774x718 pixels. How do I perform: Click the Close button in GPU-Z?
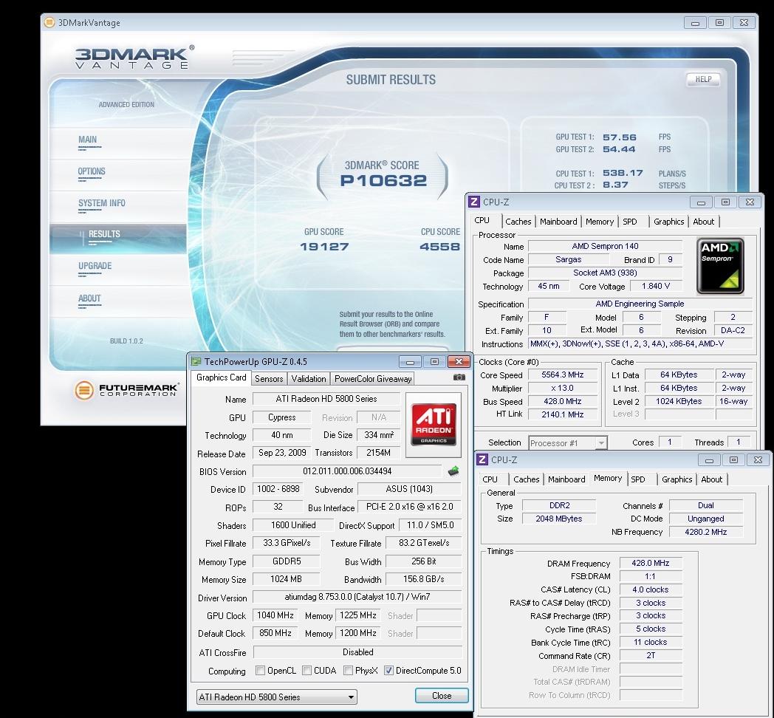[442, 696]
